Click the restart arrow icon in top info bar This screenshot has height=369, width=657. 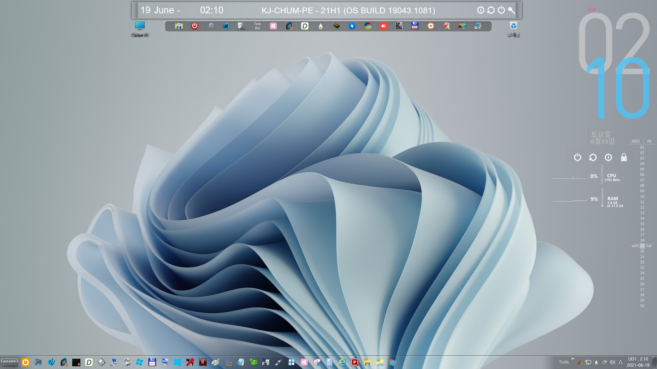click(491, 10)
